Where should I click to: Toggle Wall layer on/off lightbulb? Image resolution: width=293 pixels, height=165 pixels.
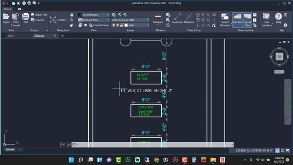click(114, 25)
